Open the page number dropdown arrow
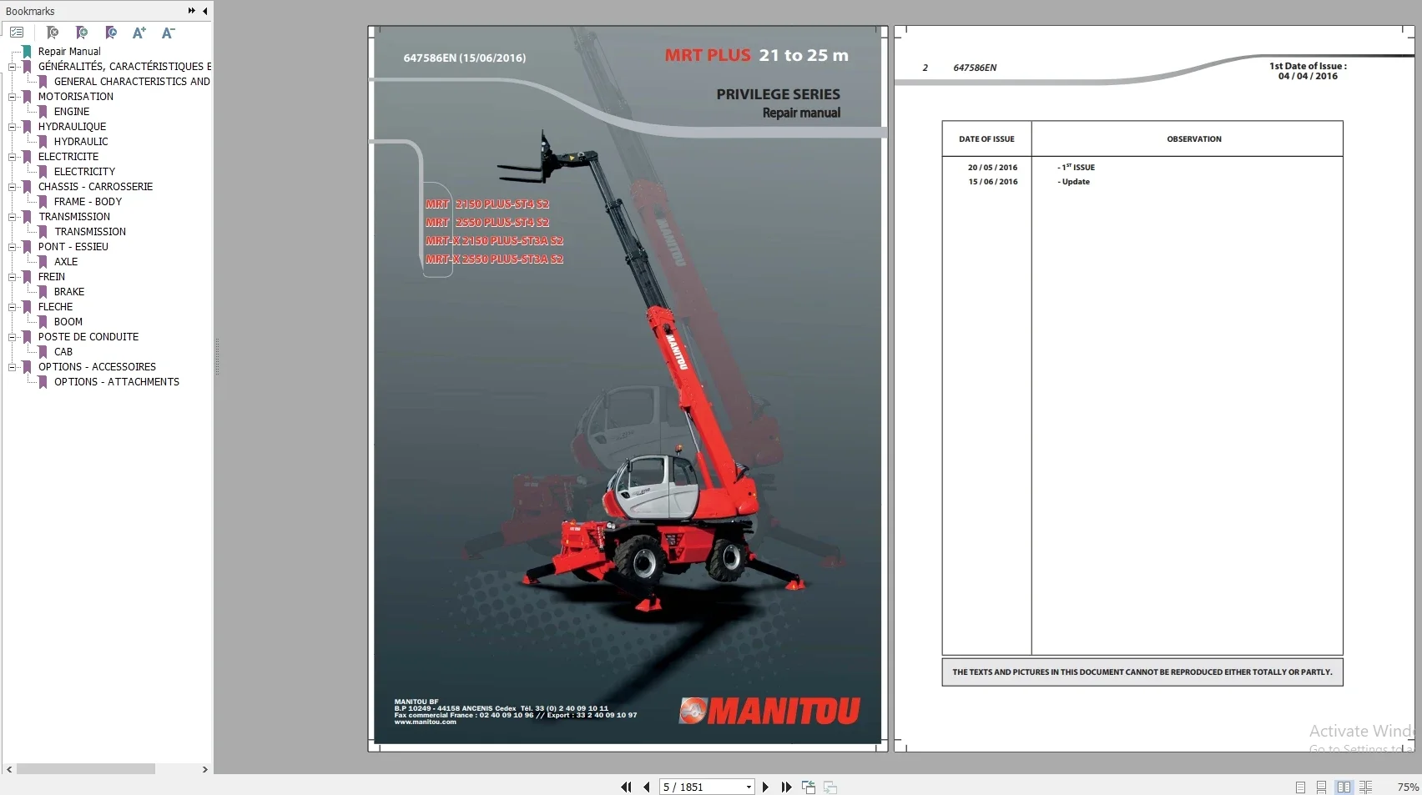Image resolution: width=1422 pixels, height=795 pixels. (749, 787)
